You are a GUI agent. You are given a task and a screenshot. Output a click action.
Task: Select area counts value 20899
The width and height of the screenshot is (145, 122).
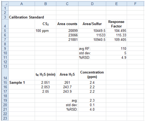(x=67, y=31)
